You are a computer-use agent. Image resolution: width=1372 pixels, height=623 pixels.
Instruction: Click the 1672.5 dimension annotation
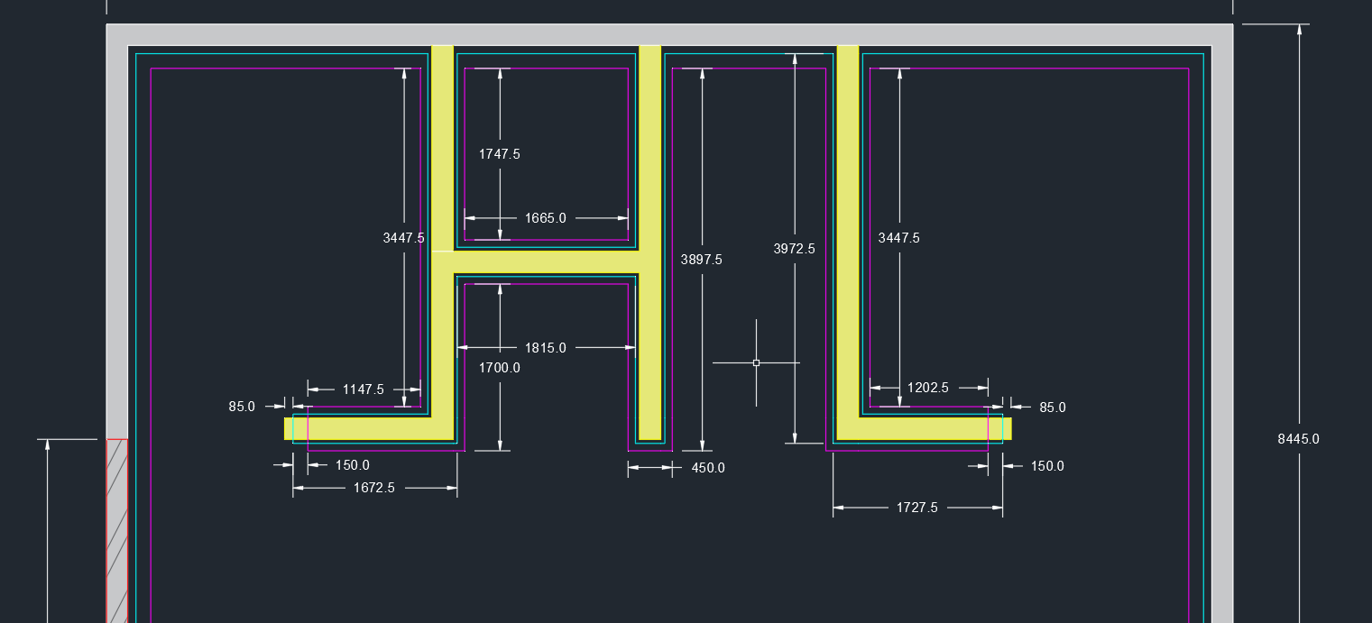376,488
